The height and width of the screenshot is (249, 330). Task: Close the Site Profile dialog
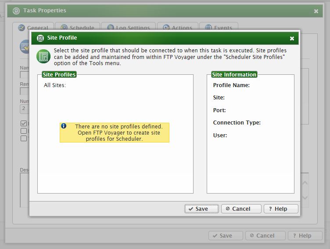[292, 38]
